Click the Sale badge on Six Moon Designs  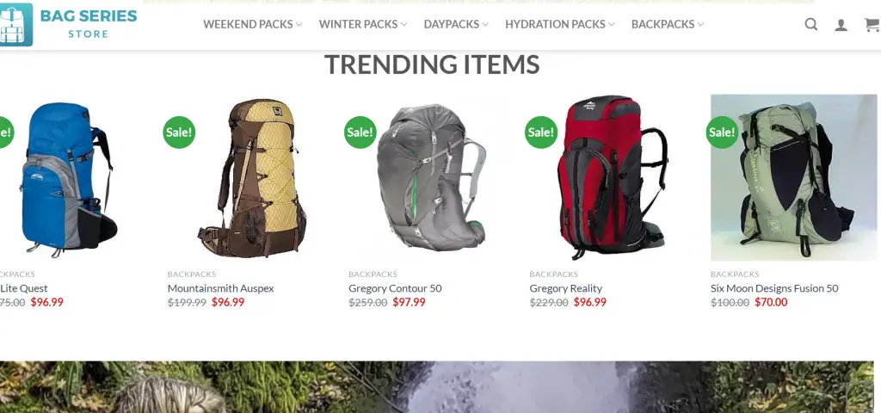(722, 132)
